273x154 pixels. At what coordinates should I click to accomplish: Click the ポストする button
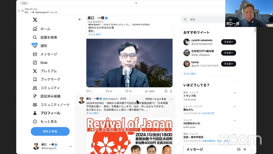click(50, 131)
